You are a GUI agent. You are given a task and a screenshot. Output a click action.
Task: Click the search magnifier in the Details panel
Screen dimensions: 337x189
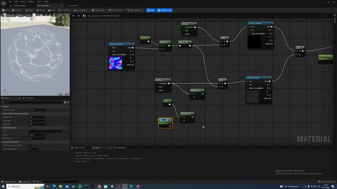3,102
